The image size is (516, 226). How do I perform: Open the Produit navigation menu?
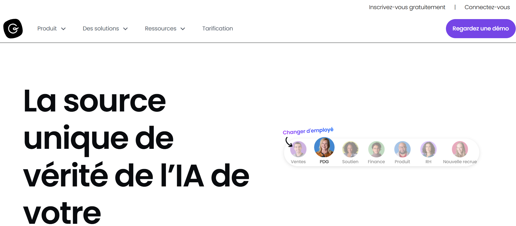click(47, 28)
